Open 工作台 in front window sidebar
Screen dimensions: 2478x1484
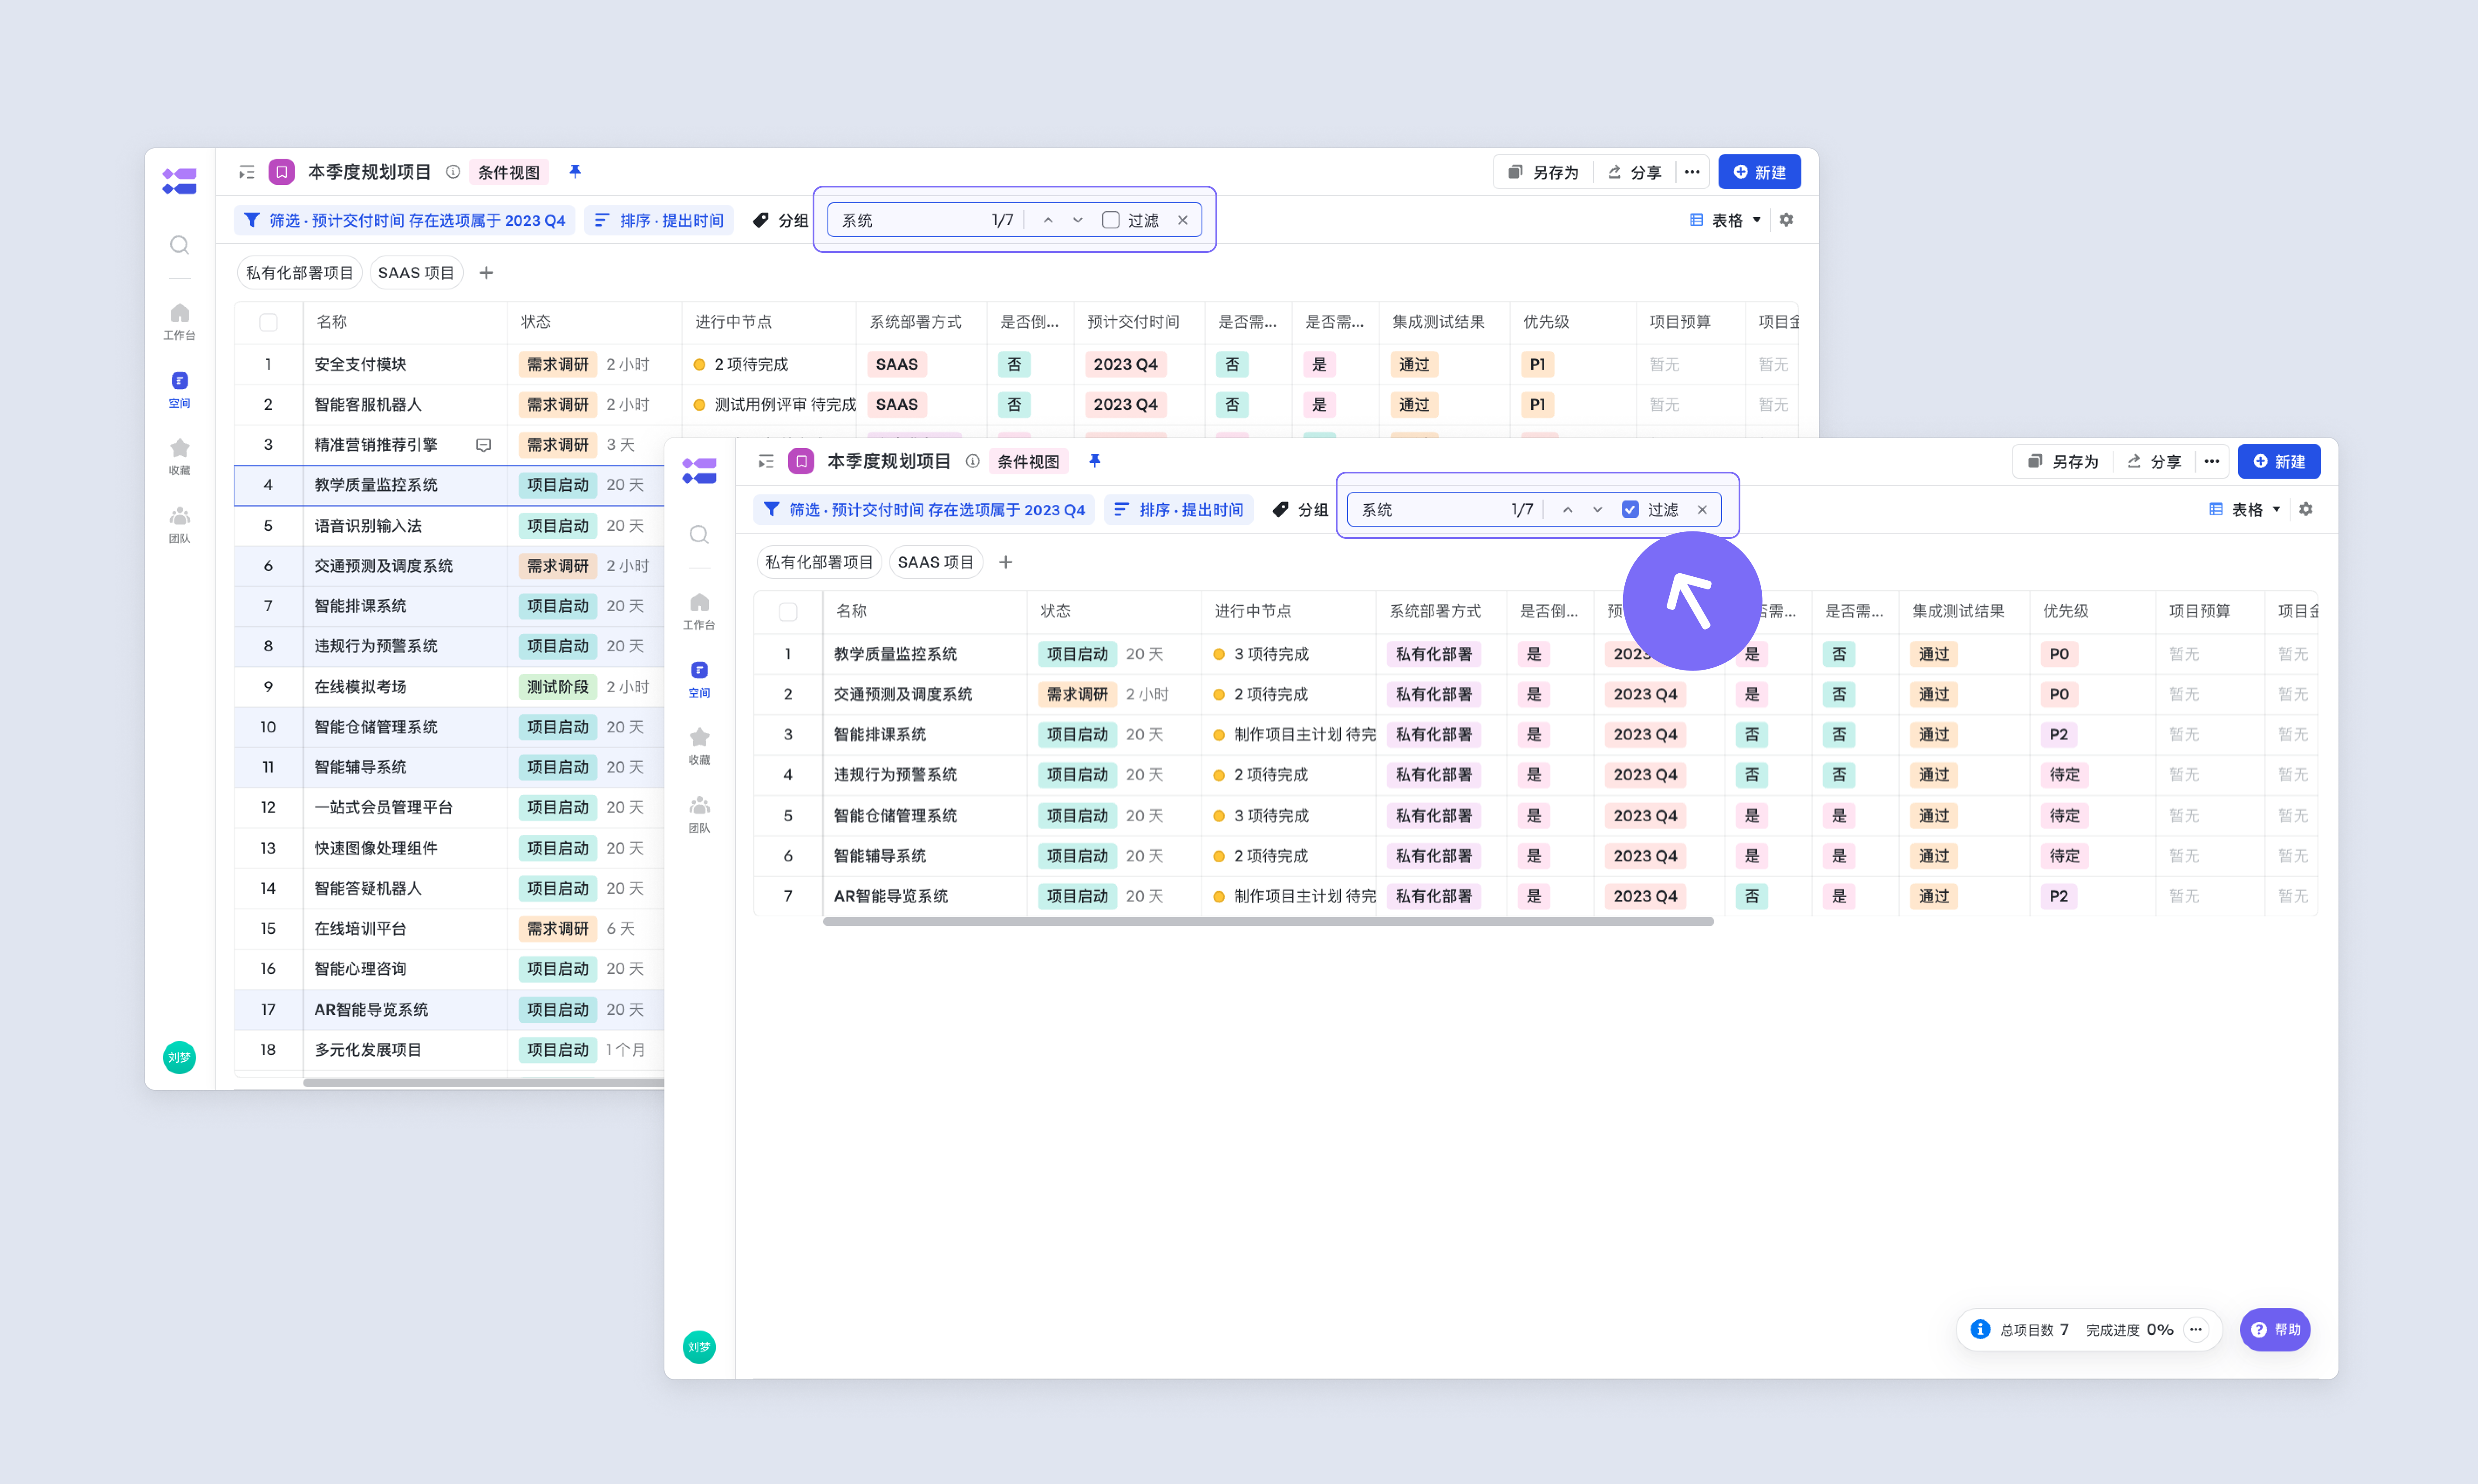[699, 612]
